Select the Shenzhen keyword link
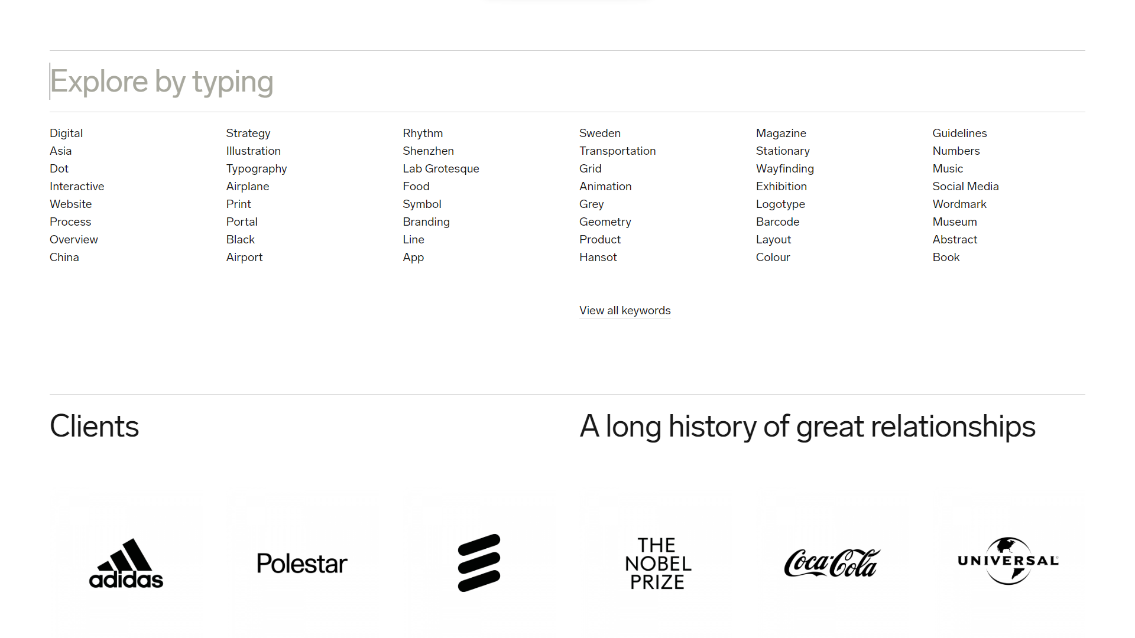 pyautogui.click(x=428, y=151)
